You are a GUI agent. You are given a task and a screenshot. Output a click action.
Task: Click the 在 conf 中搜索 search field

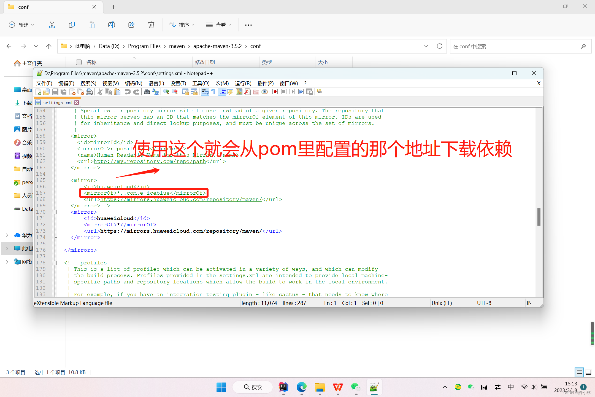tap(521, 46)
